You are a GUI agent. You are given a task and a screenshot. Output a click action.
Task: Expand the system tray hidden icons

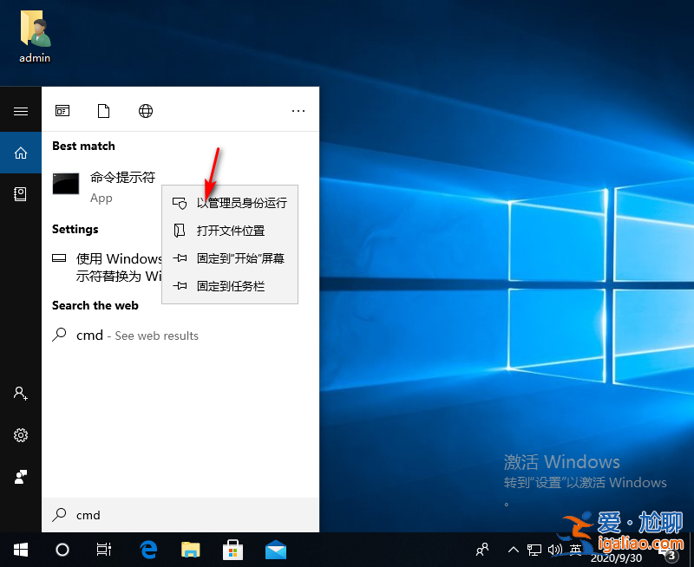tap(513, 550)
